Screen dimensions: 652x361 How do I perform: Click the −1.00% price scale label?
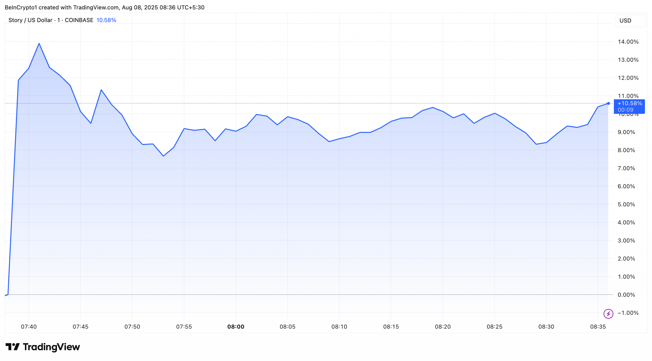628,313
